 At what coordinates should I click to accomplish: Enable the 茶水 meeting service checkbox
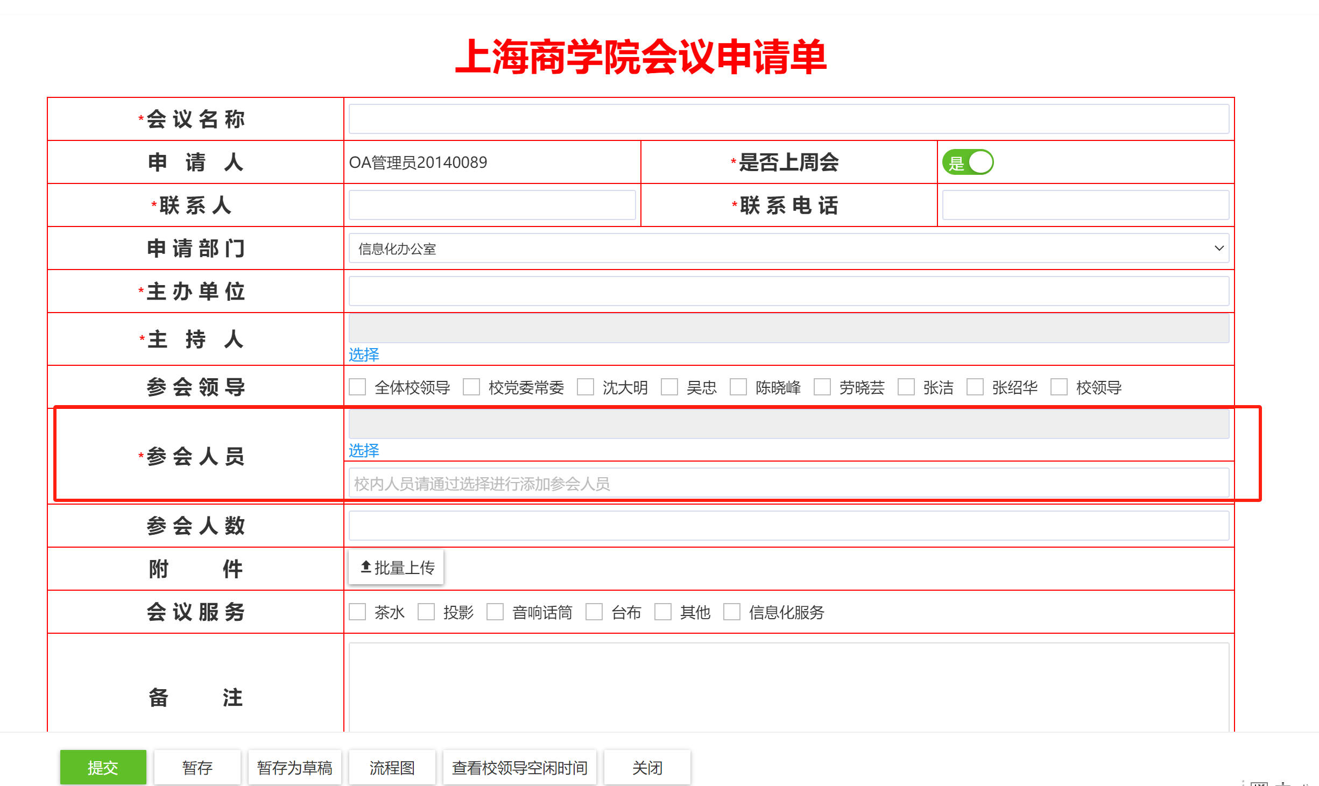click(x=357, y=612)
